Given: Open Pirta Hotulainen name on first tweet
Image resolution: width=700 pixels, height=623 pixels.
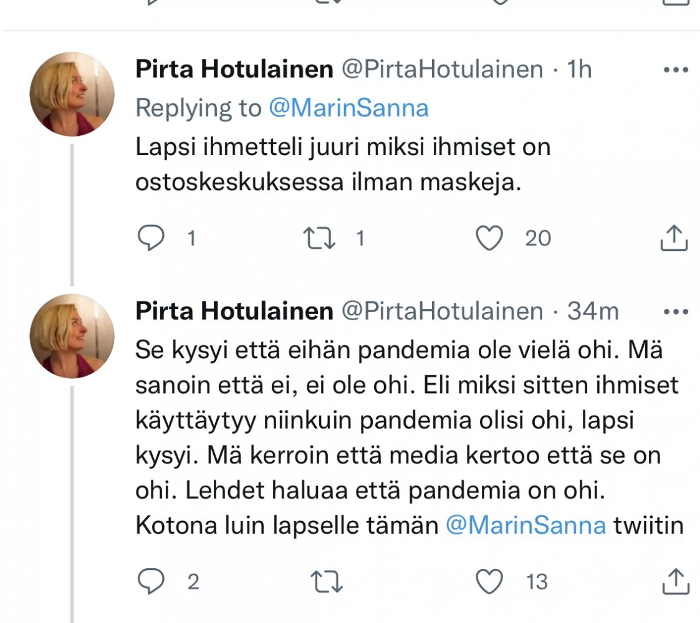Looking at the screenshot, I should click(x=234, y=70).
